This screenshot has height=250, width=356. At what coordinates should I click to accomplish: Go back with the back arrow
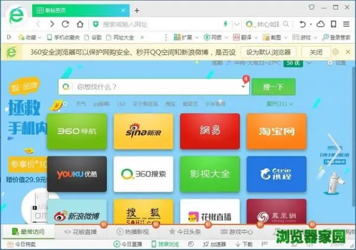pyautogui.click(x=39, y=24)
